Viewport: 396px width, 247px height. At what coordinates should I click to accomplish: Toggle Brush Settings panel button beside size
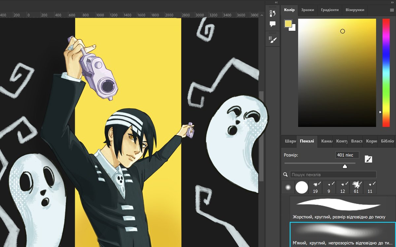[x=368, y=159]
